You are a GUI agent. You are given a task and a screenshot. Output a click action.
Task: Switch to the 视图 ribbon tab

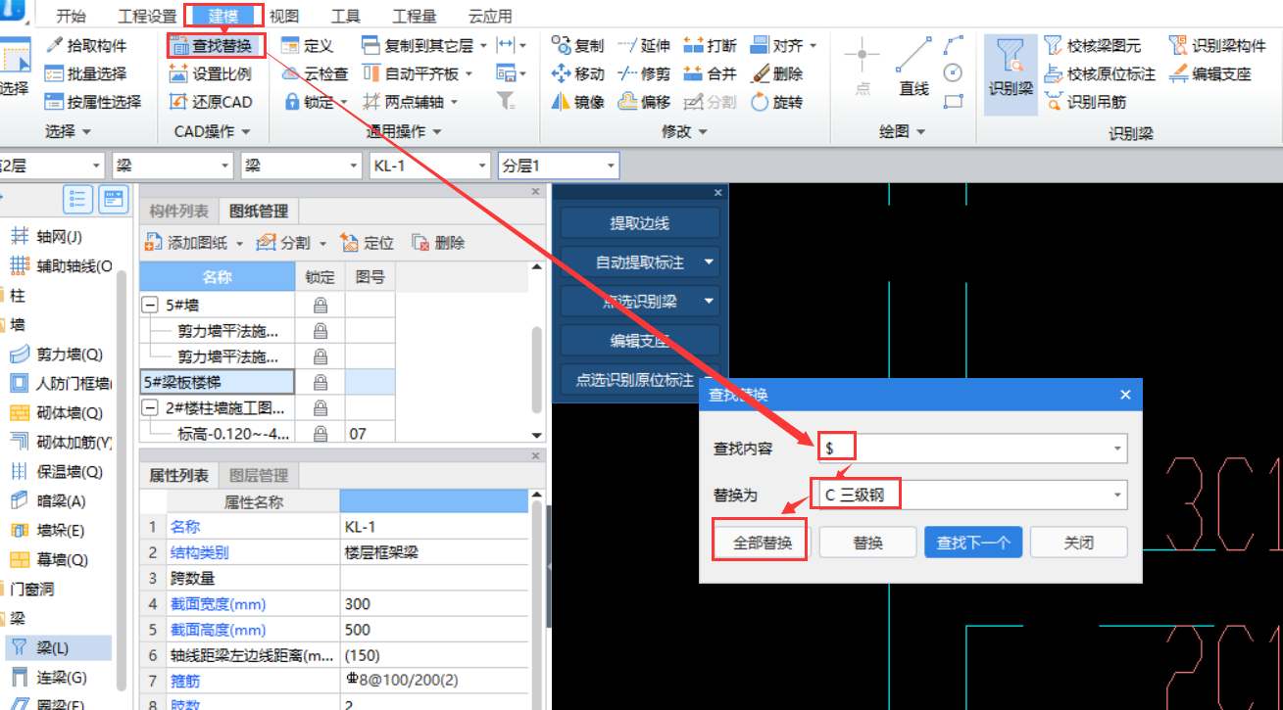tap(284, 17)
